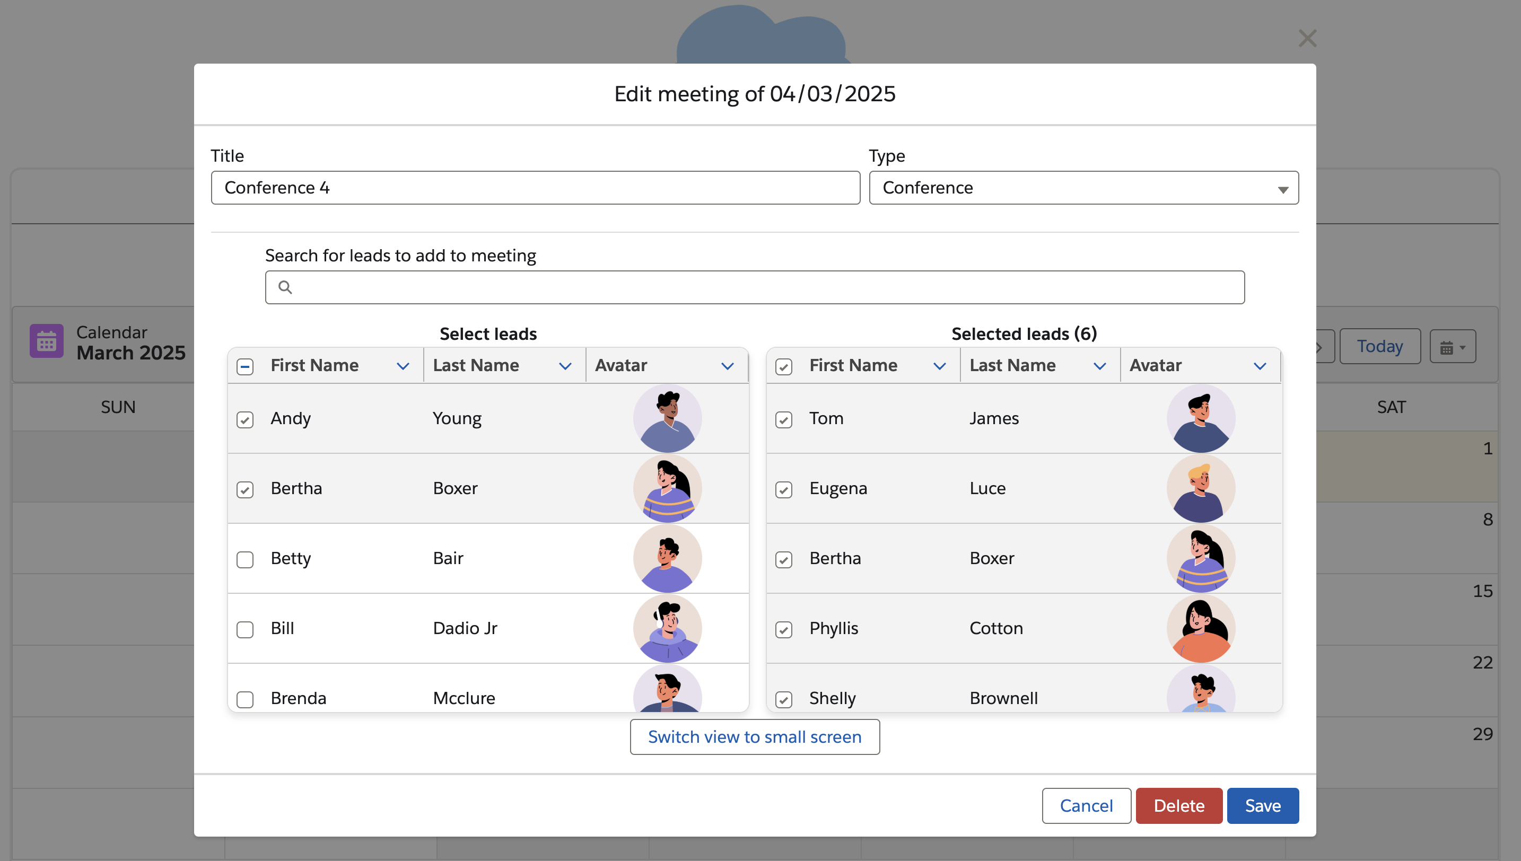Open the Type dropdown showing Conference
Viewport: 1521px width, 861px height.
coord(1083,188)
